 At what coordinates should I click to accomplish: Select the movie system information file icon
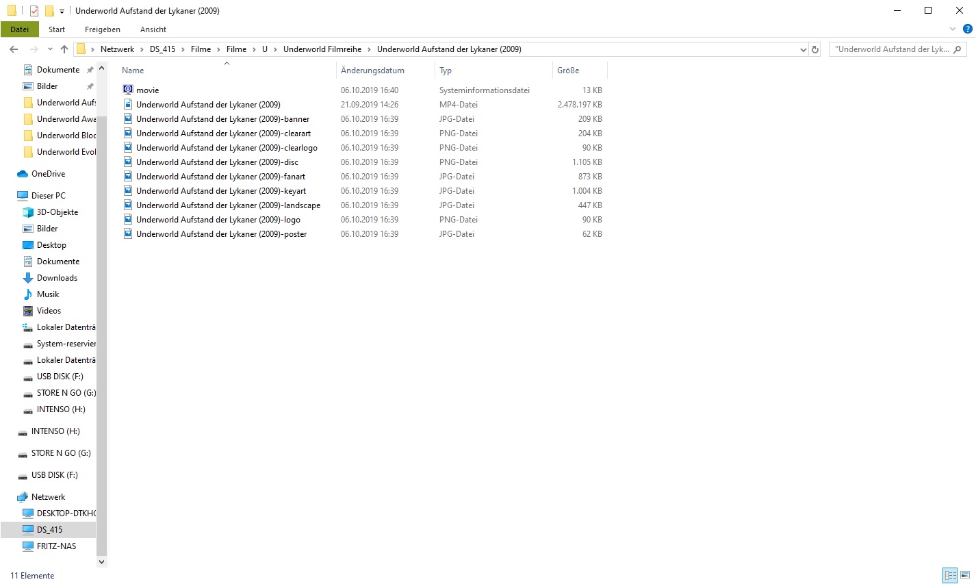(x=128, y=90)
